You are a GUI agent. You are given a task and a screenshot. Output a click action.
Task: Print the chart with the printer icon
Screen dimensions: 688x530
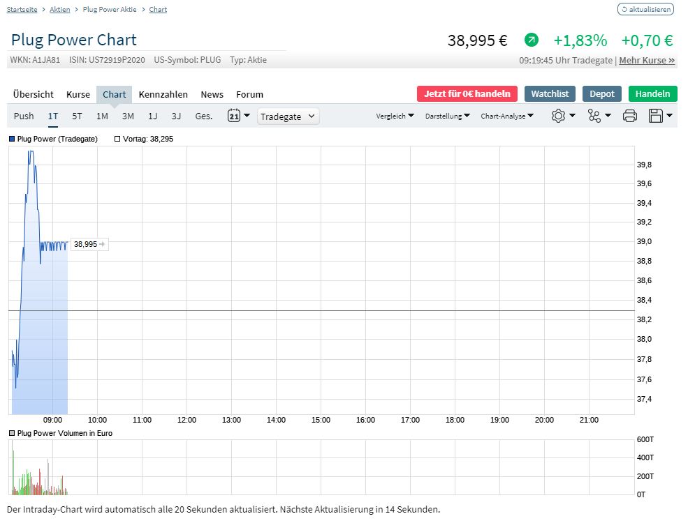coord(629,116)
